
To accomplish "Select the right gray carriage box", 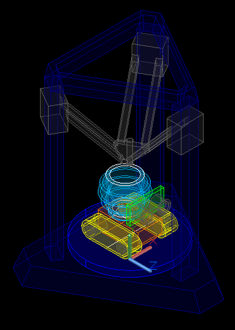I will 185,131.
